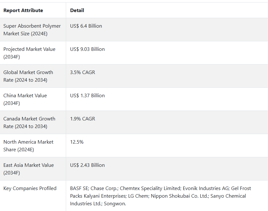
Task: Select the China Market Value (2034F) label
Action: (x=25, y=99)
